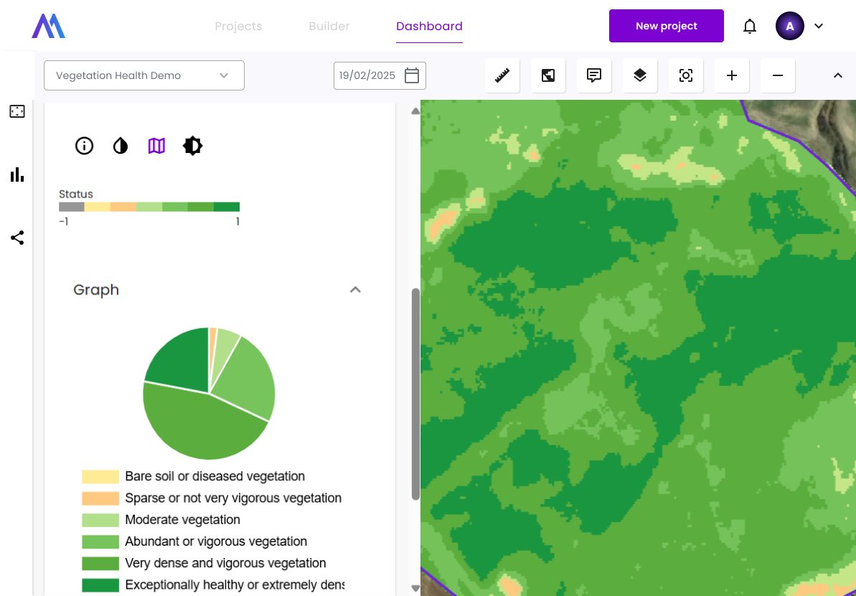The image size is (856, 596).
Task: Switch to the Projects tab
Action: 238,27
